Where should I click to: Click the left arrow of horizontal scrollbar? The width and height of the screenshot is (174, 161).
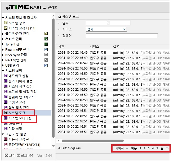tap(59, 141)
